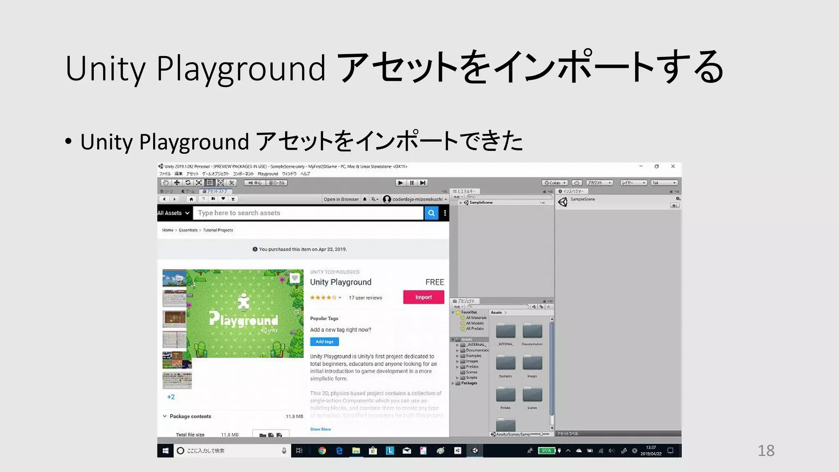The height and width of the screenshot is (472, 839).
Task: Click the Step frame button
Action: tap(423, 183)
